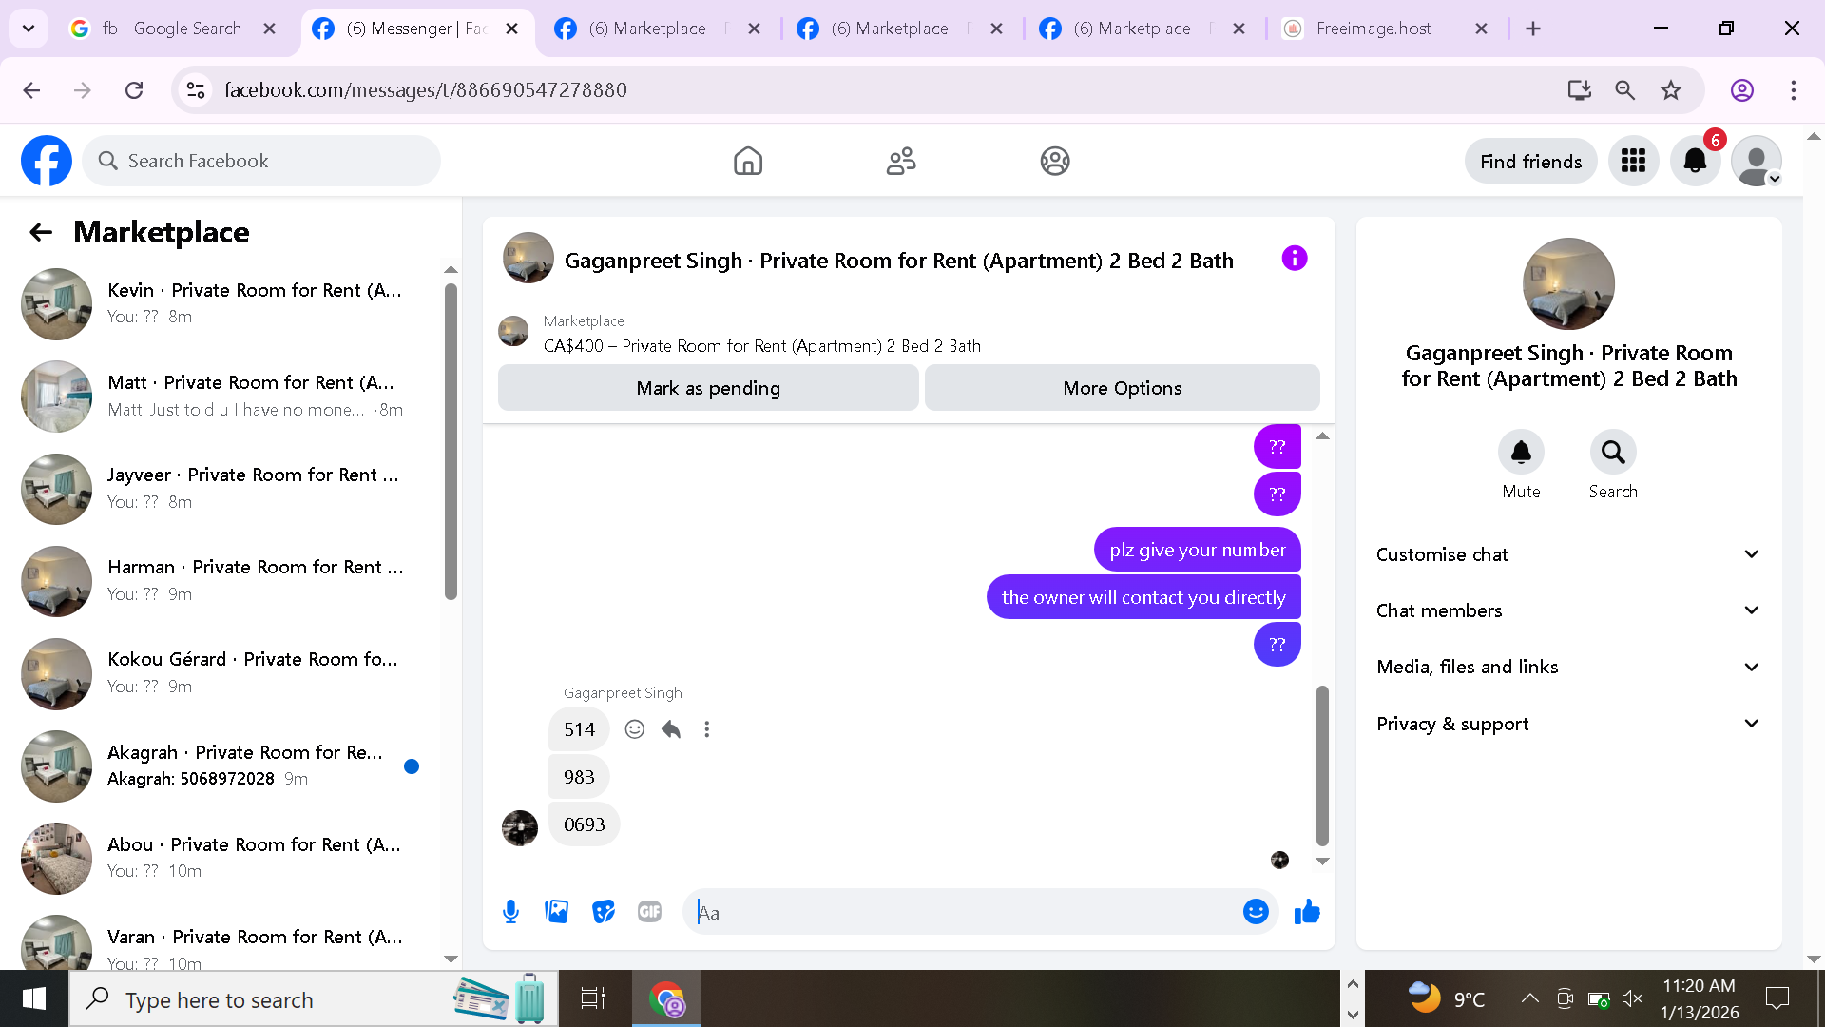The image size is (1825, 1027).
Task: Open the sticker picker icon
Action: (x=604, y=912)
